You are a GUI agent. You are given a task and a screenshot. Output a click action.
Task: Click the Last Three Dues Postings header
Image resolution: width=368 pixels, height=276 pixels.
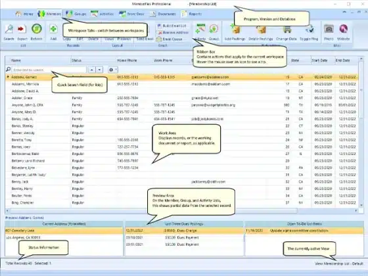pos(184,224)
